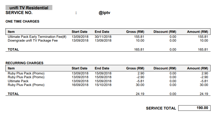Click the 10.00 value in the Gross column

(140, 40)
